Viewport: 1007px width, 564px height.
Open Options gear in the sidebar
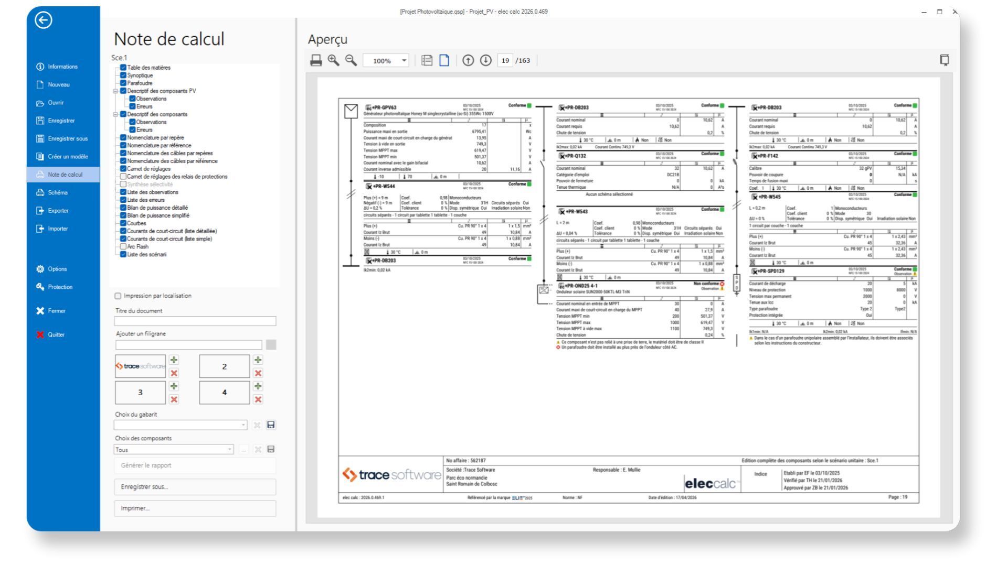(51, 269)
